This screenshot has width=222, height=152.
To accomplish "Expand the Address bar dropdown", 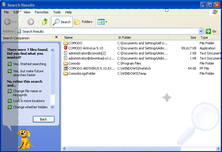I will (x=201, y=31).
